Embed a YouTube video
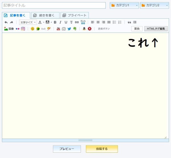The image size is (171, 158). pyautogui.click(x=58, y=29)
